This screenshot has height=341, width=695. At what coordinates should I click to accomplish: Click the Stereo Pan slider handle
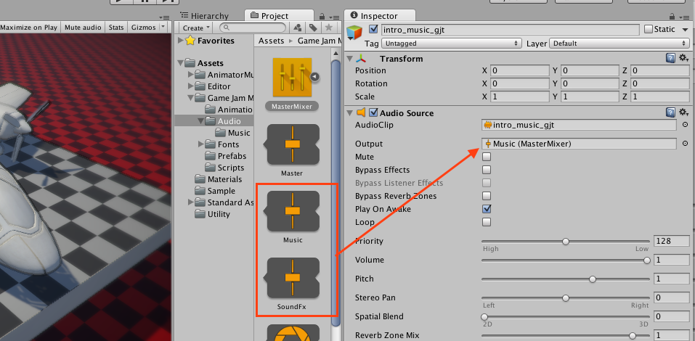point(566,298)
